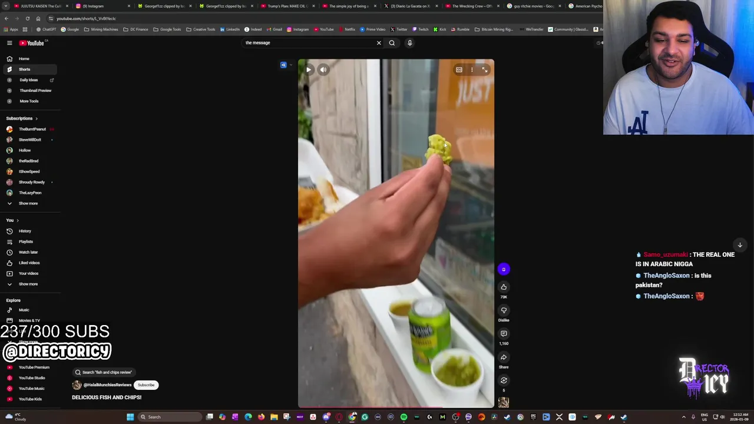The image size is (754, 424).
Task: Open the weather widget on the taskbar
Action: tap(15, 417)
